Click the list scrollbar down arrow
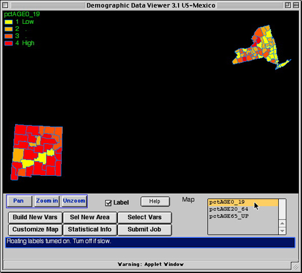 coord(282,231)
